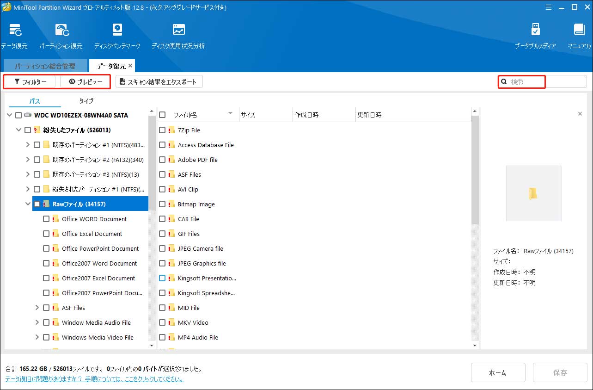Click the 7Zip File folder icon
Screen dimensions: 593x390
point(171,130)
